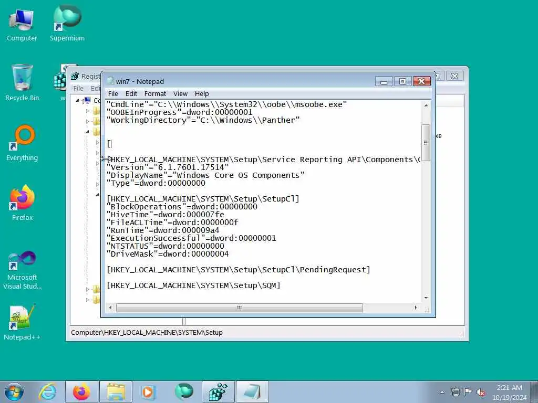Minimize the win7 Notepad window

(x=384, y=81)
